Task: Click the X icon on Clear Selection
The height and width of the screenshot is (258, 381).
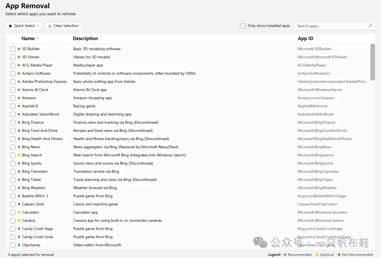Action: 50,26
